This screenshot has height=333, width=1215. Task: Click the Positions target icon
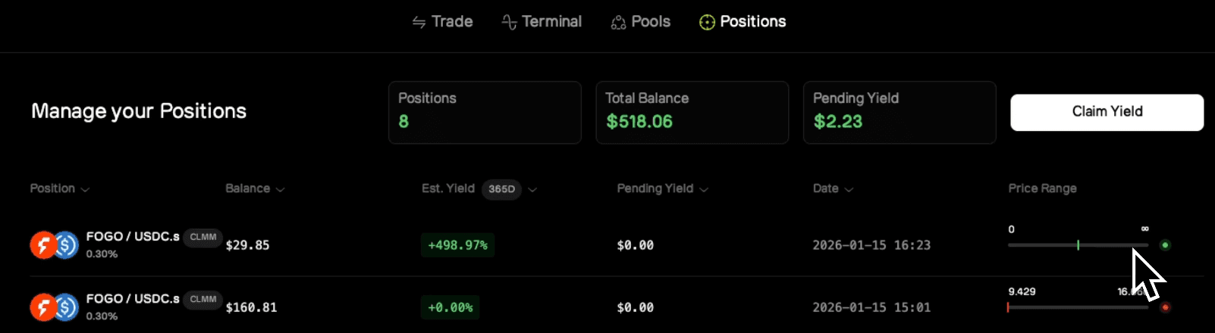(x=707, y=23)
